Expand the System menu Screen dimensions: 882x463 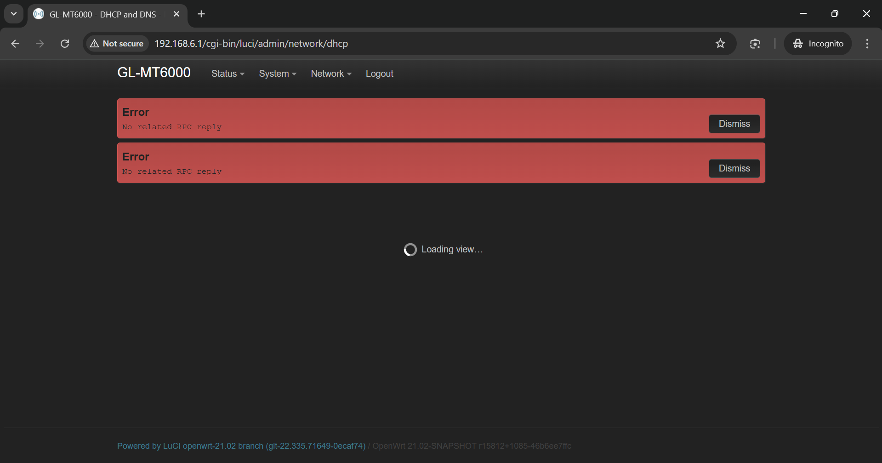click(278, 74)
